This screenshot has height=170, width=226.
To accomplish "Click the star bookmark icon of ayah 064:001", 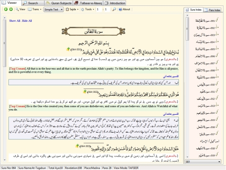I will pyautogui.click(x=68, y=49).
